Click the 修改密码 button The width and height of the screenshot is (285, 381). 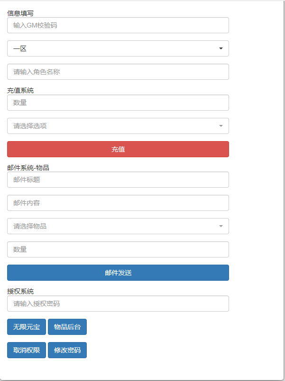[x=67, y=350]
